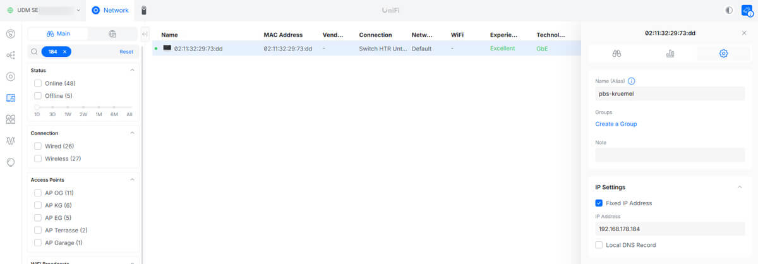Open the Protect app icon next to Network
Image resolution: width=758 pixels, height=264 pixels.
click(144, 10)
